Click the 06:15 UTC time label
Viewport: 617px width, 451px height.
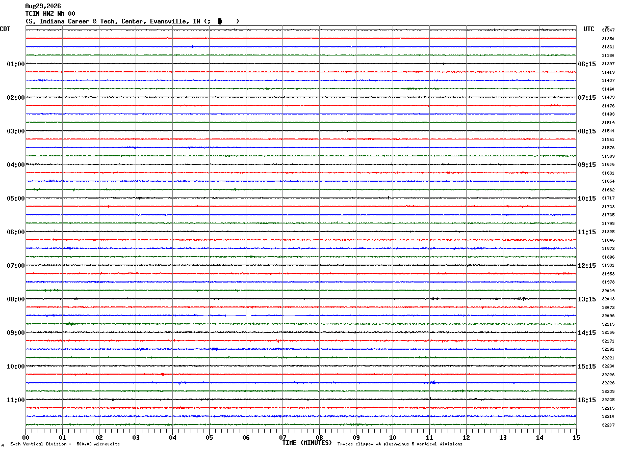click(x=587, y=64)
